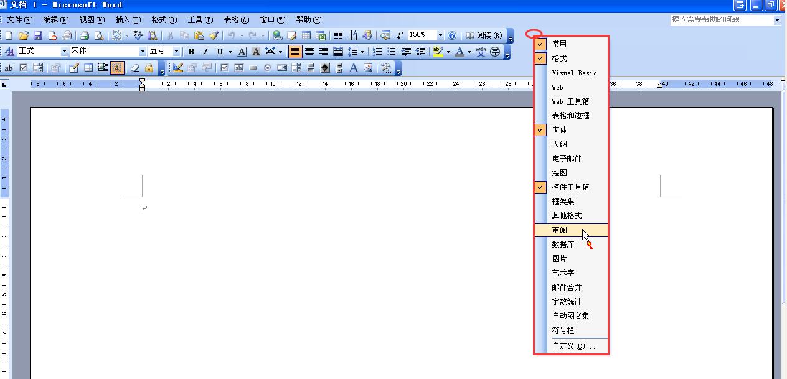
Task: Insert a Label control (letter A)
Action: coord(354,68)
